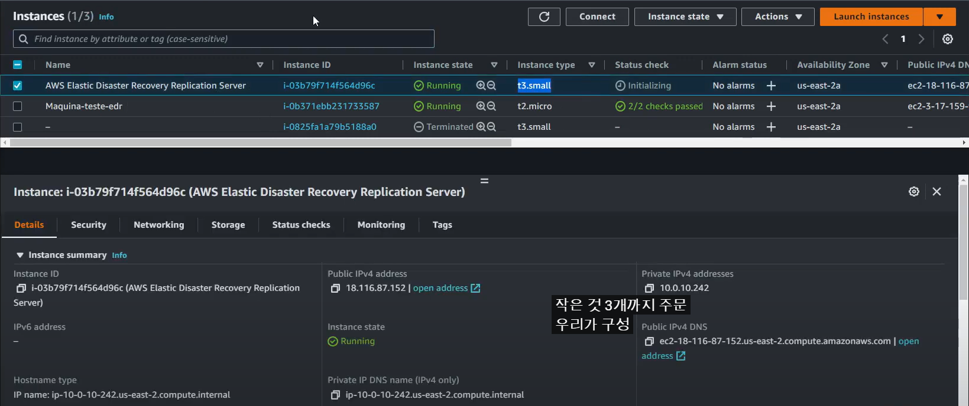Uncheck the Replication Server instance checkbox
Screen dimensions: 969x406
coord(17,86)
